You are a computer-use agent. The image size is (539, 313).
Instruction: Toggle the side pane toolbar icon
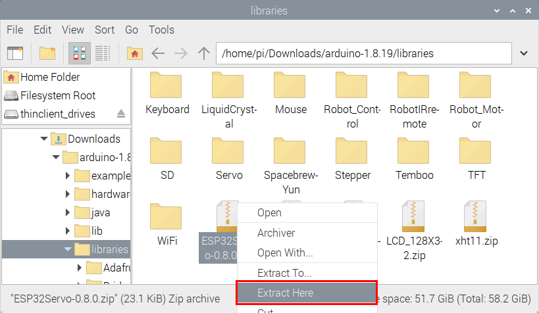[15, 53]
